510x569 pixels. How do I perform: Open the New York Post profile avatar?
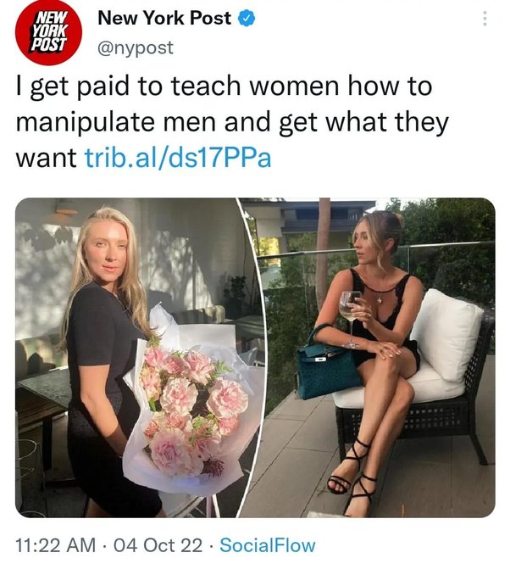click(48, 32)
